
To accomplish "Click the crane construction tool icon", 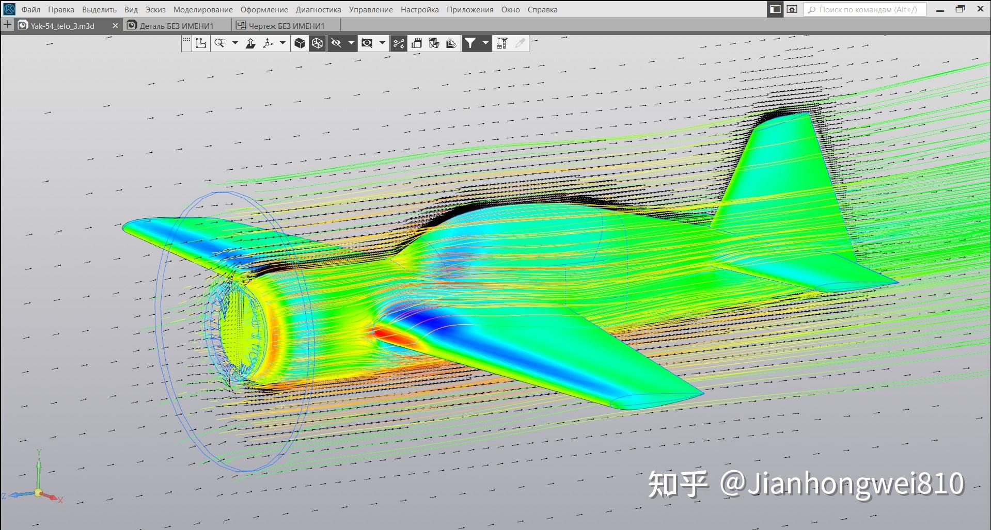I will tap(502, 44).
